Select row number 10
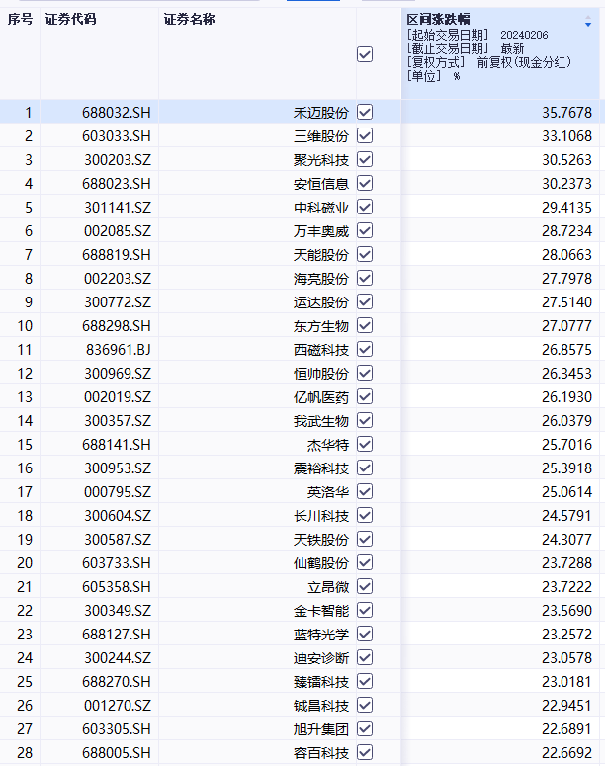Screen dimensions: 605x766 25,326
